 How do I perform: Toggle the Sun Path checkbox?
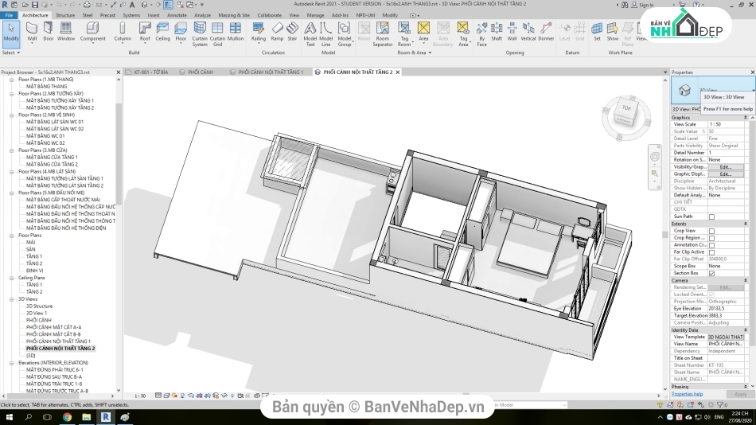(711, 216)
